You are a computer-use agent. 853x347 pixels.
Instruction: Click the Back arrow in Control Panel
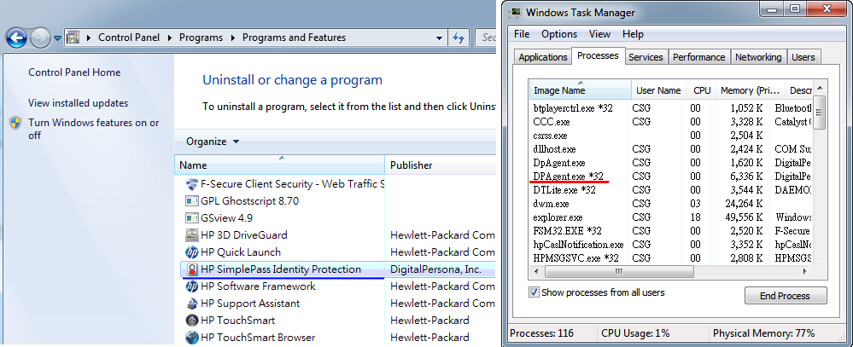16,38
